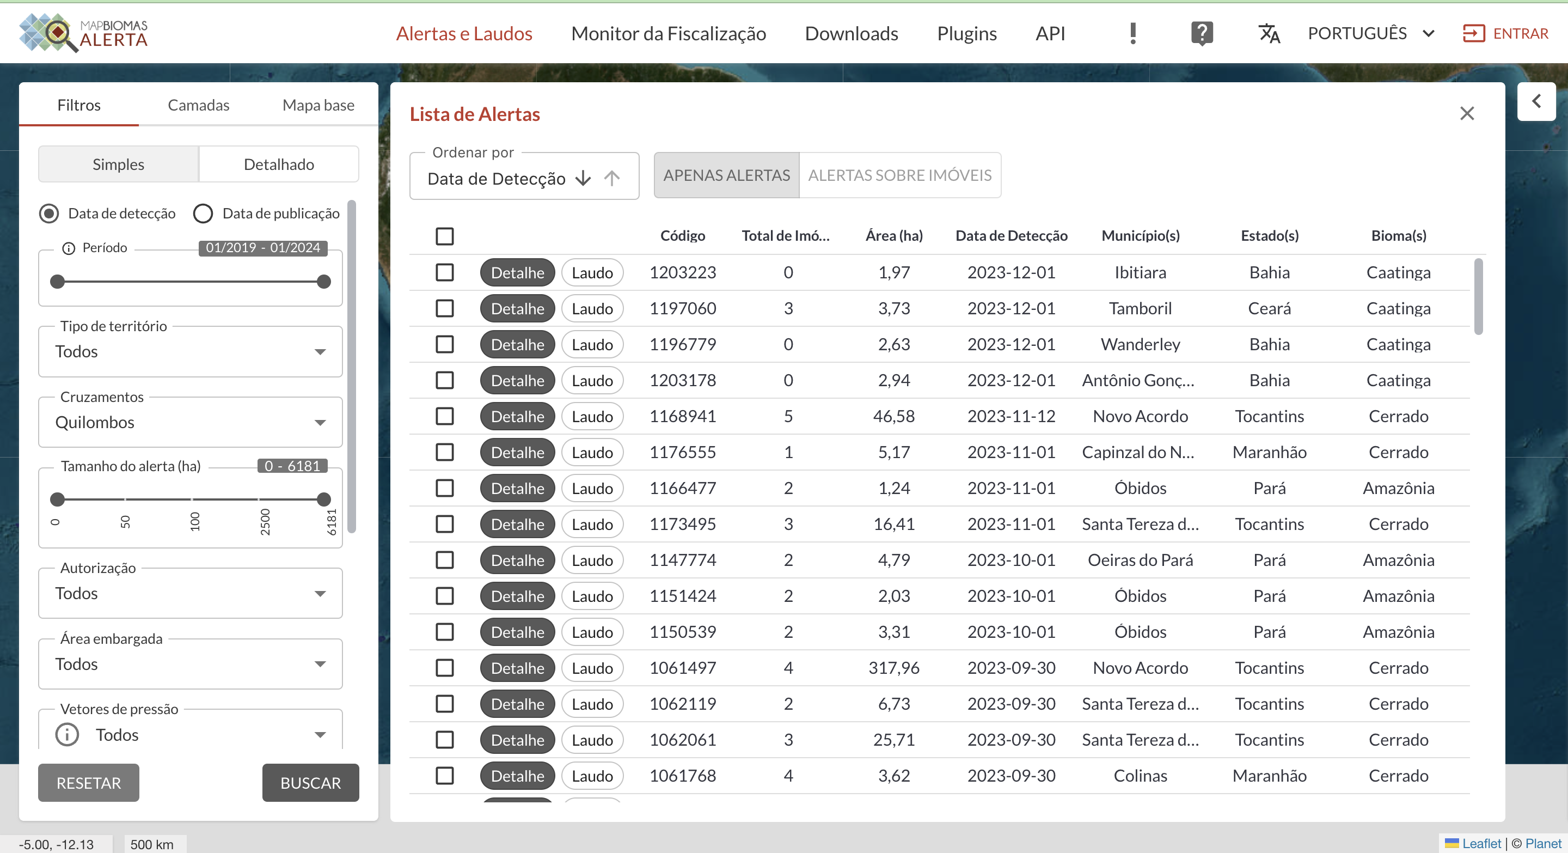The image size is (1568, 853).
Task: Click the right handle of the Período slider
Action: point(324,281)
